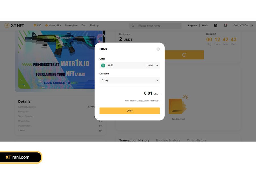The image size is (256, 170).
Task: Click the offer amount input field
Action: click(126, 65)
